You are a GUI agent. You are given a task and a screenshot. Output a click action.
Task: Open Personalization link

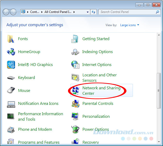(x=96, y=116)
